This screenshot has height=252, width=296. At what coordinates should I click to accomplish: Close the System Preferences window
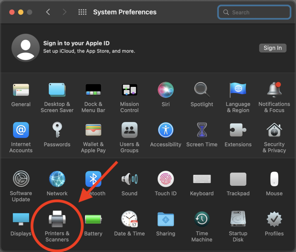pos(12,12)
